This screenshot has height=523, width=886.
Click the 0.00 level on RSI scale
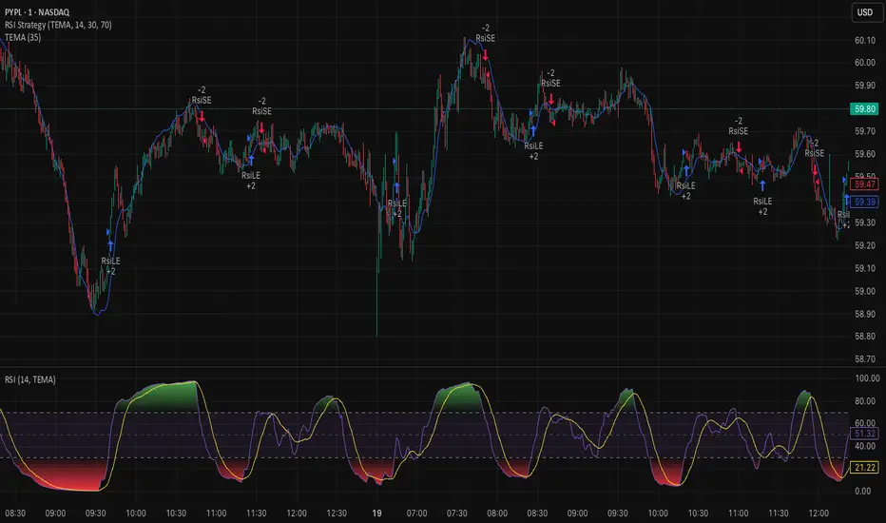tap(866, 491)
